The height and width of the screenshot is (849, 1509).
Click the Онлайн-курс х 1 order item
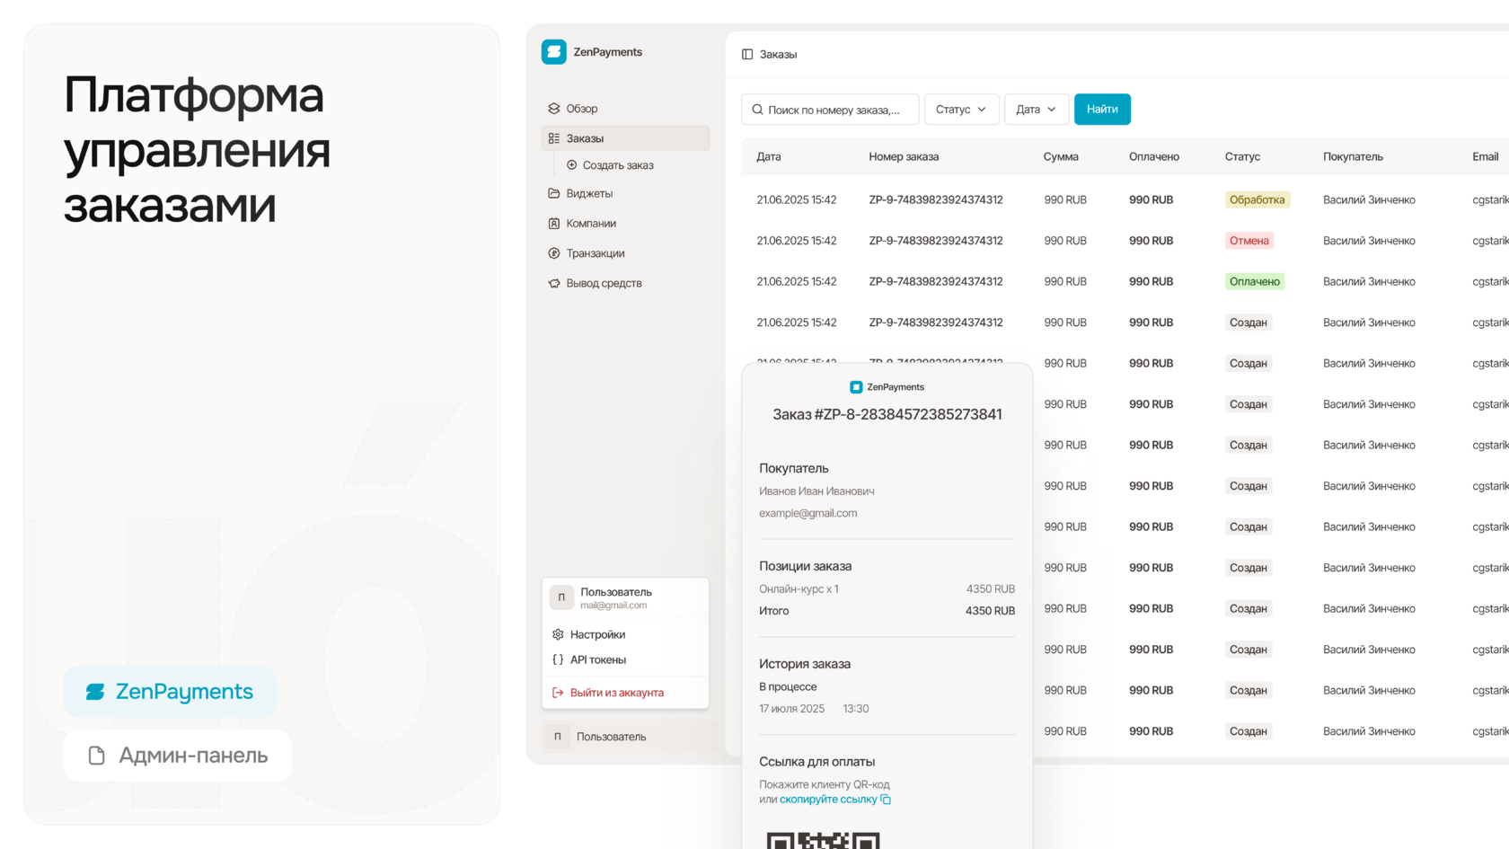pyautogui.click(x=799, y=589)
